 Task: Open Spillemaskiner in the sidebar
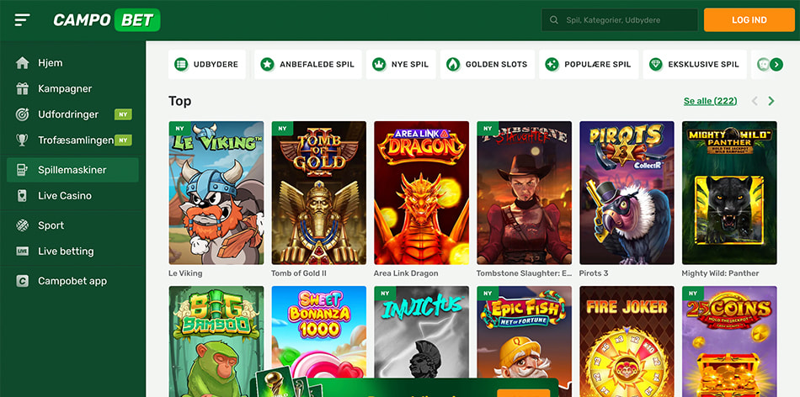pyautogui.click(x=72, y=170)
